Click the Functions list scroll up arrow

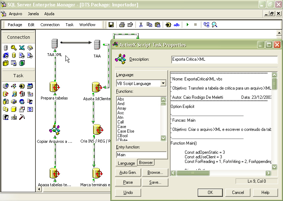coord(163,99)
